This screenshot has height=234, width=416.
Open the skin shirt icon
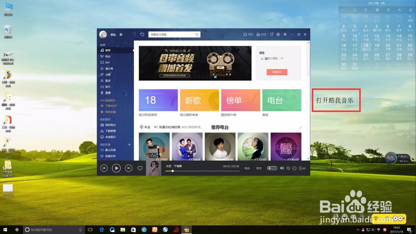[271, 34]
